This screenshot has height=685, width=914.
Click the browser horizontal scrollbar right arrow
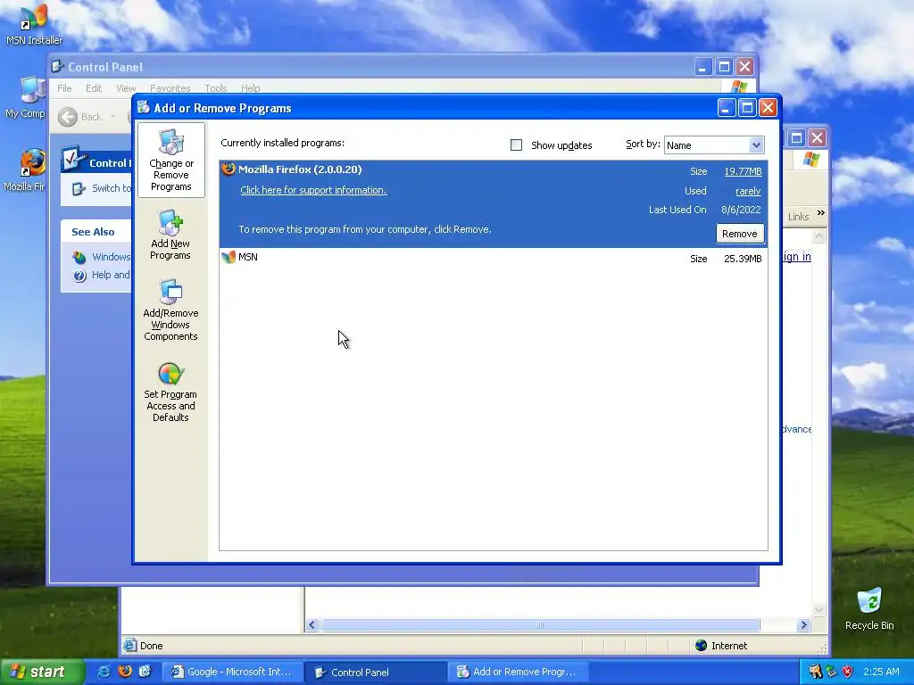pyautogui.click(x=804, y=625)
